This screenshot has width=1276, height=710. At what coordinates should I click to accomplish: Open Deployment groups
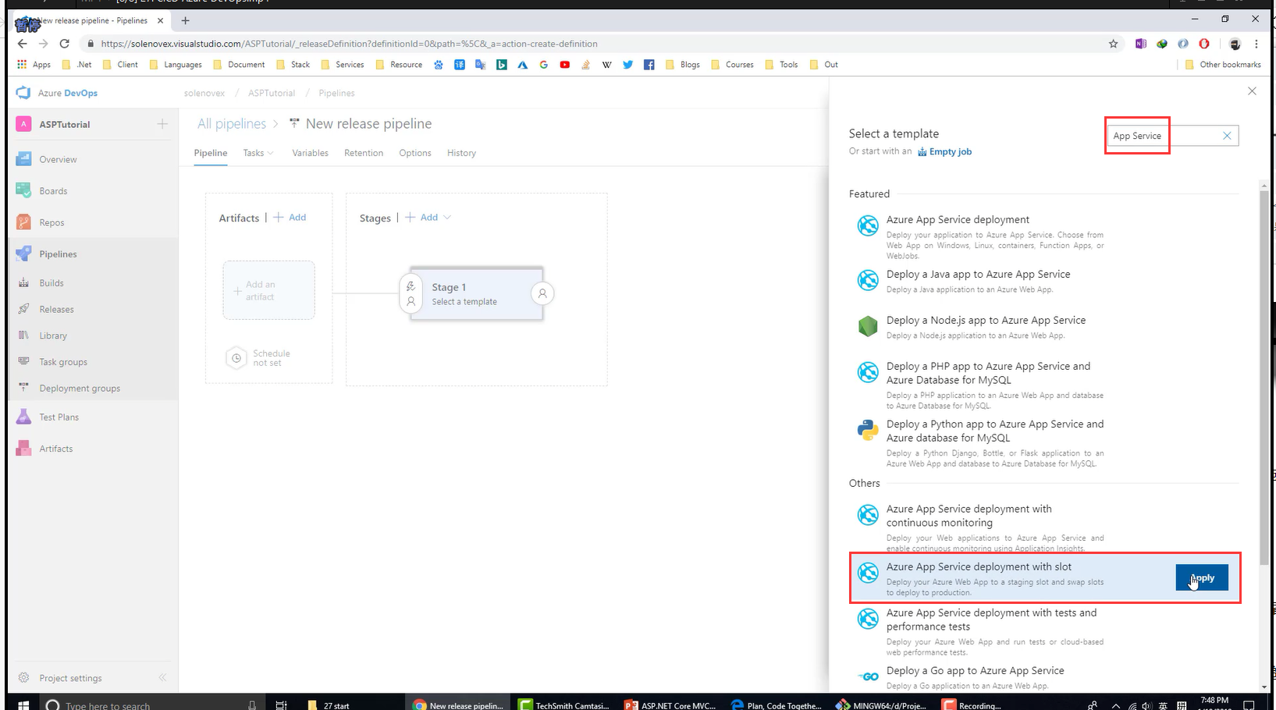click(80, 389)
